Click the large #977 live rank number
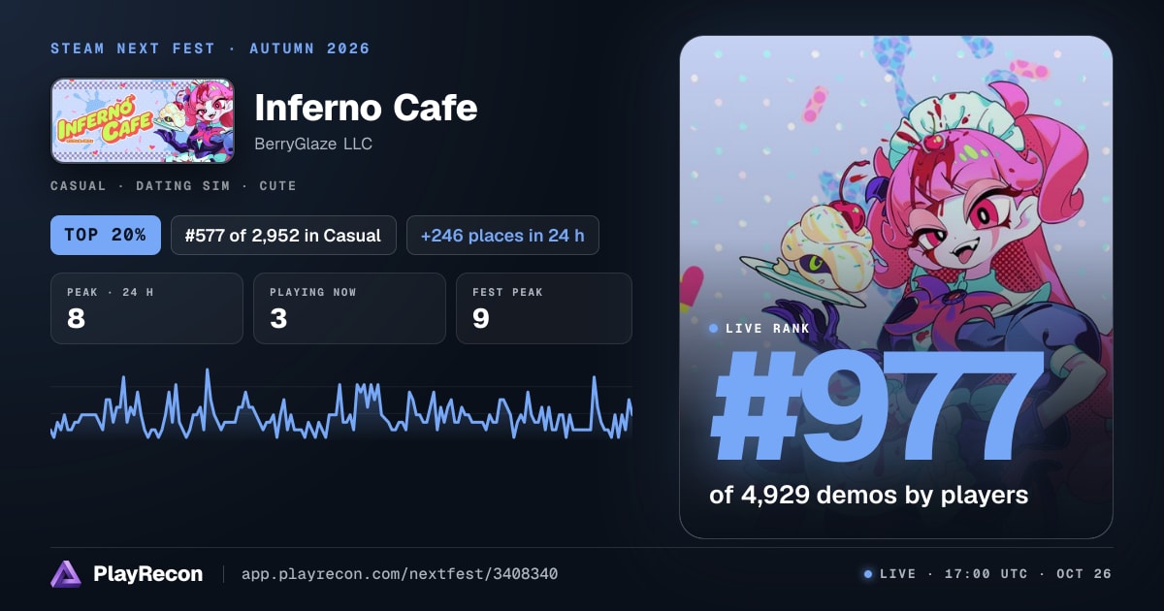The image size is (1164, 611). coord(878,408)
